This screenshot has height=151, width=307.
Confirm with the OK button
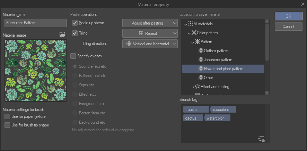click(x=288, y=16)
